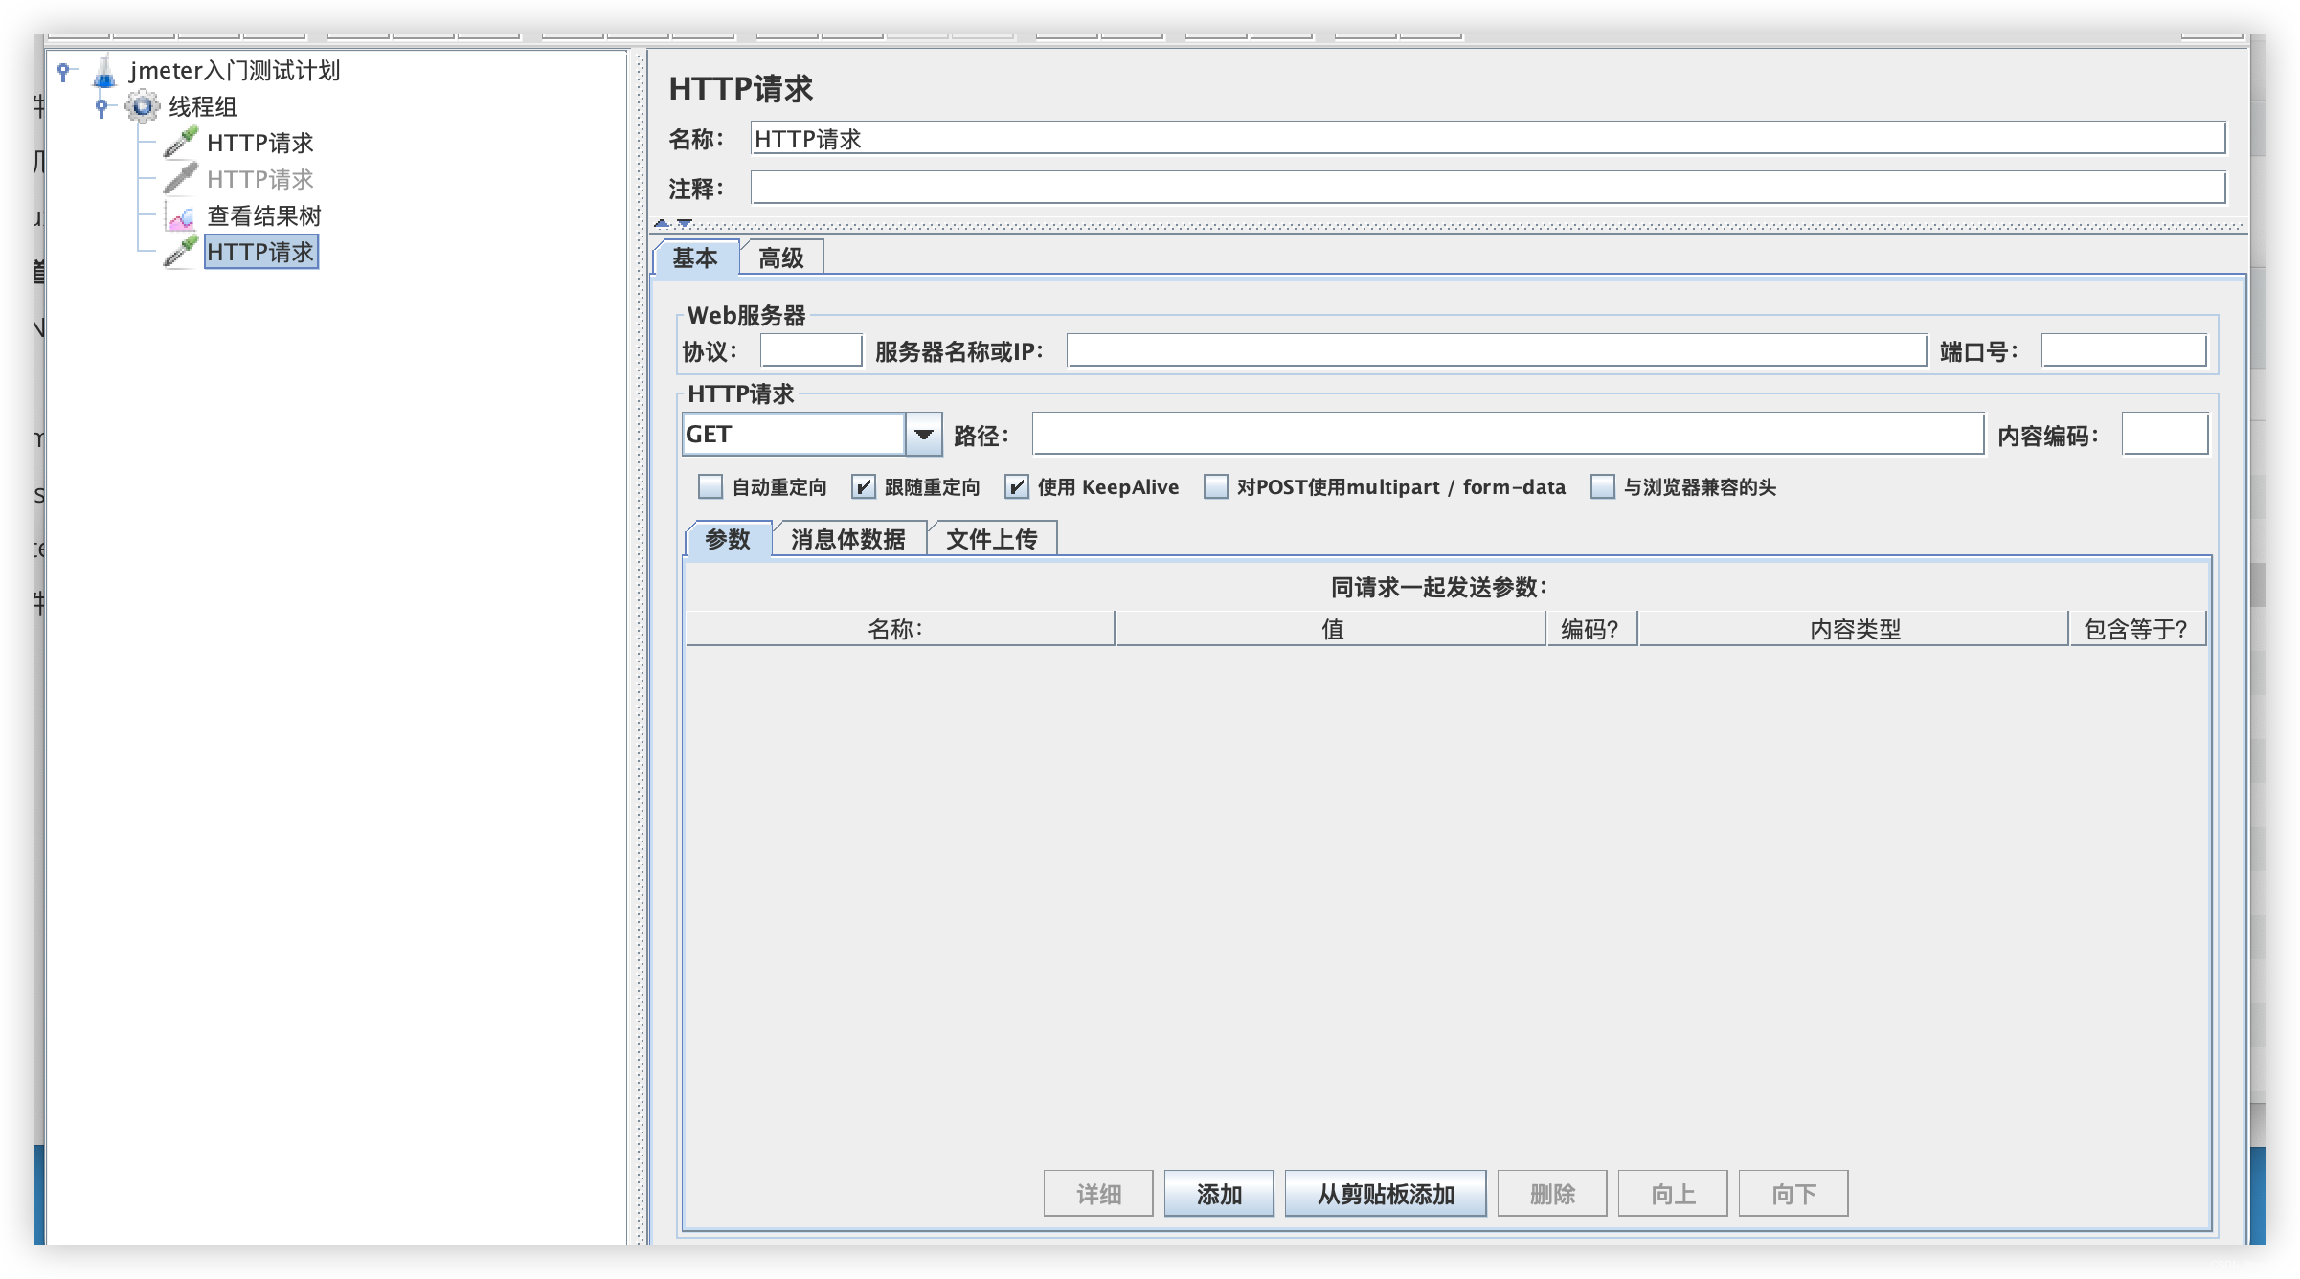Open the 消息体数据 tab

[848, 539]
